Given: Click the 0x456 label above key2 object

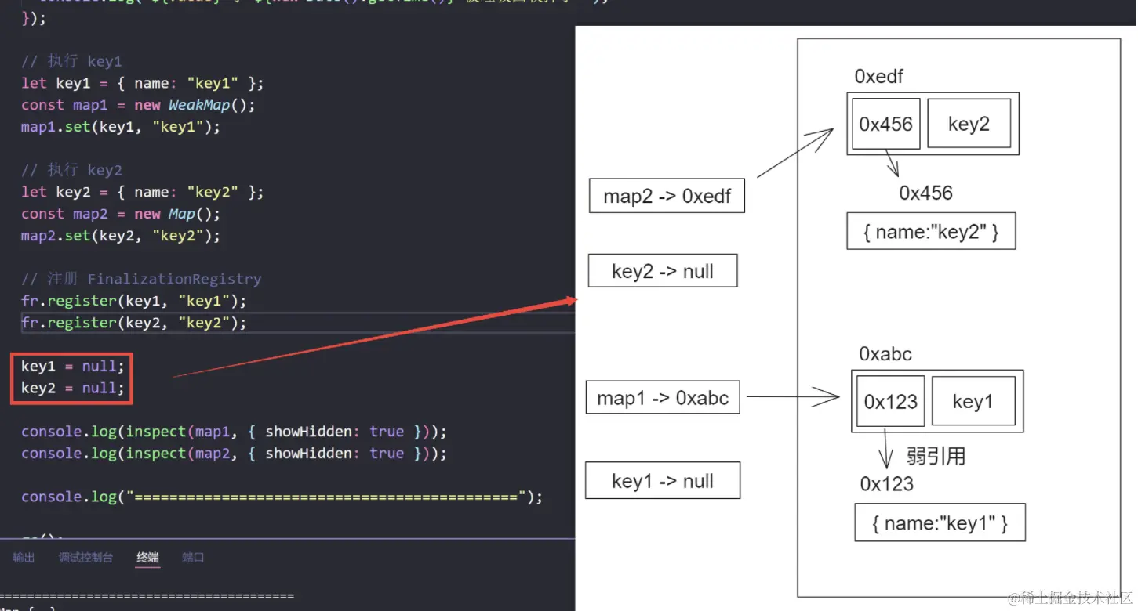Looking at the screenshot, I should click(x=925, y=193).
